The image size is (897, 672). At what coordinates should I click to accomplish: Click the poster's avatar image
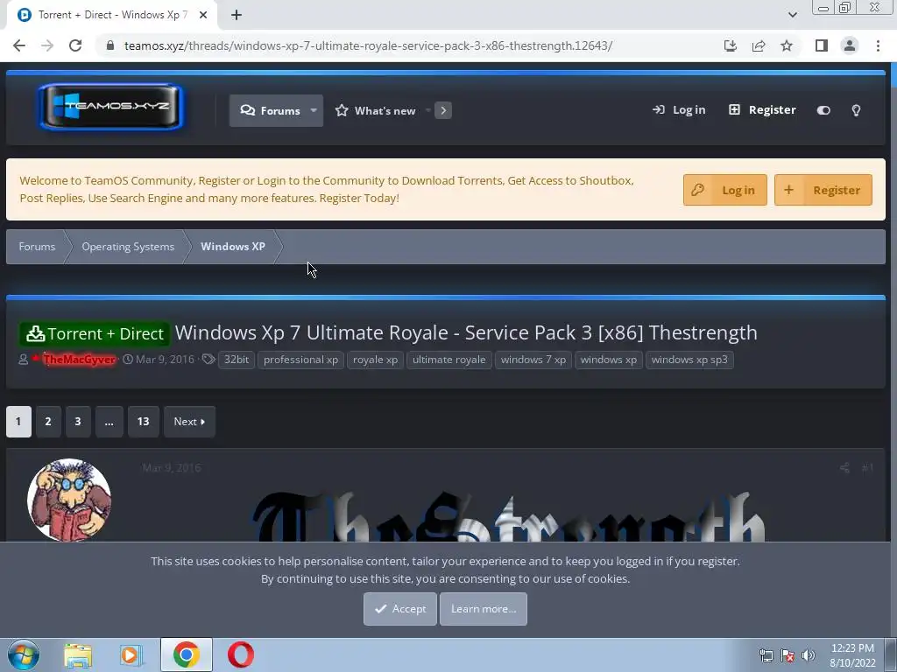[69, 500]
